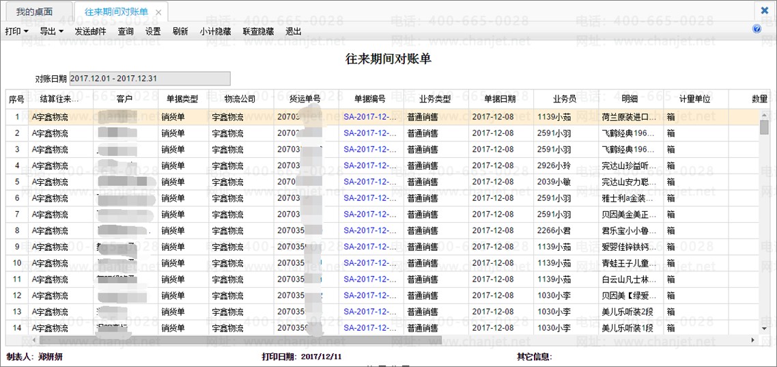Click 发送邮件 in the toolbar

click(90, 31)
